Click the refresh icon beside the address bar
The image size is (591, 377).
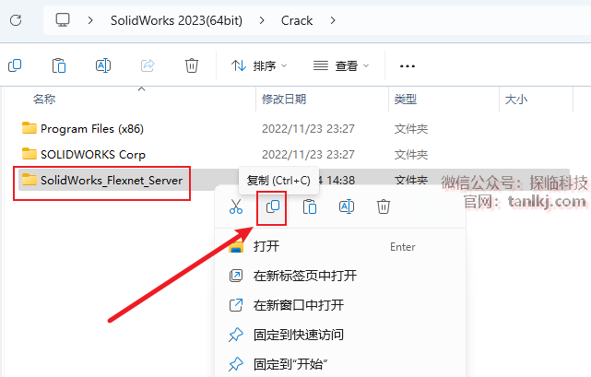16,20
